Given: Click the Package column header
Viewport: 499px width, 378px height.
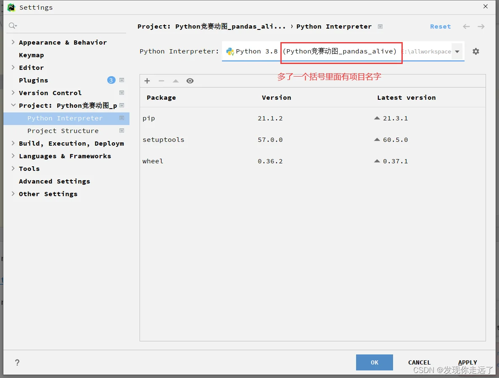Looking at the screenshot, I should click(161, 98).
